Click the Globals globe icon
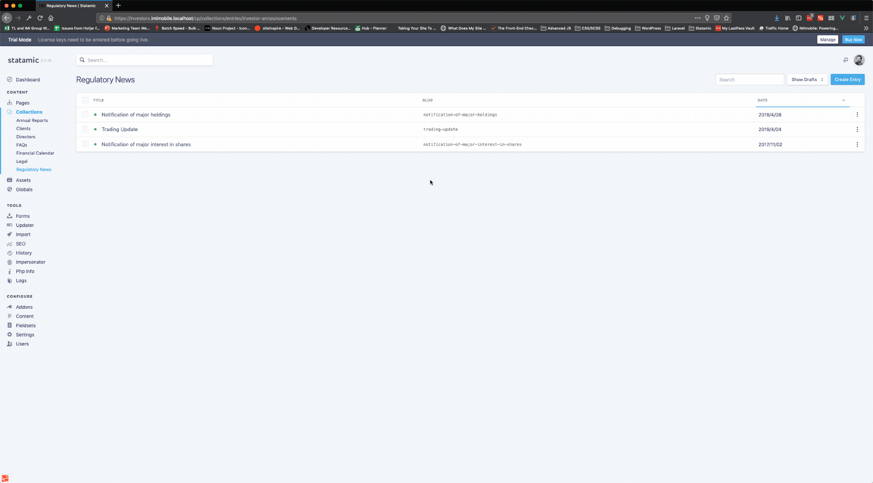 pos(9,189)
